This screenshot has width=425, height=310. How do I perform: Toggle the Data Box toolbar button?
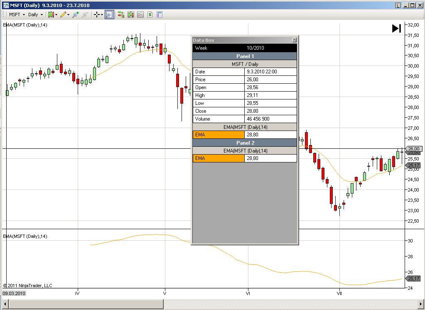click(x=109, y=15)
